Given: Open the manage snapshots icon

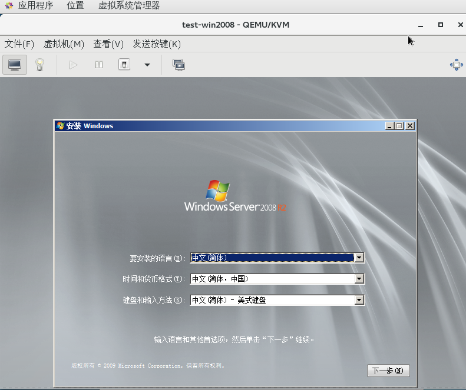Looking at the screenshot, I should (x=179, y=65).
